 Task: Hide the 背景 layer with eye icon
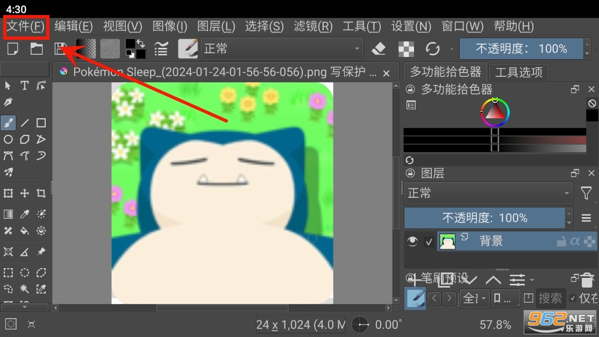pos(412,241)
